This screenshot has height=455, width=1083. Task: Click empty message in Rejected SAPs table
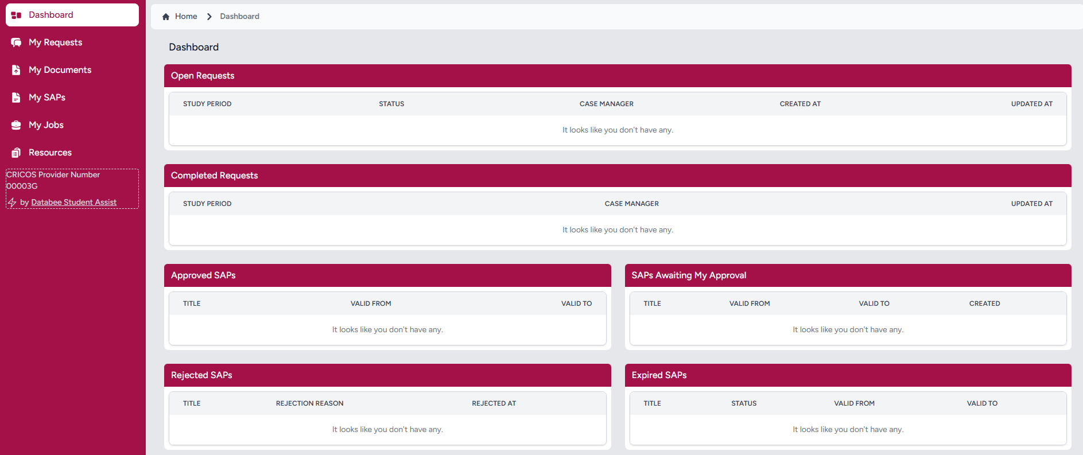pyautogui.click(x=387, y=430)
